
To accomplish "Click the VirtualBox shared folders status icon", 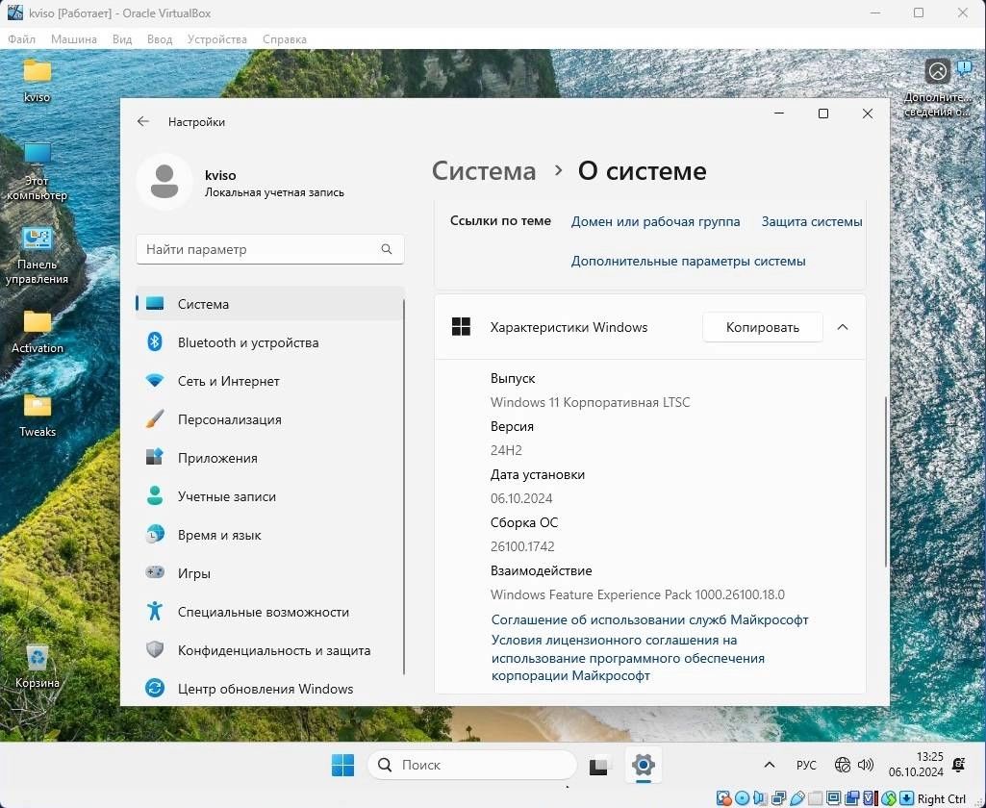I will (x=815, y=798).
